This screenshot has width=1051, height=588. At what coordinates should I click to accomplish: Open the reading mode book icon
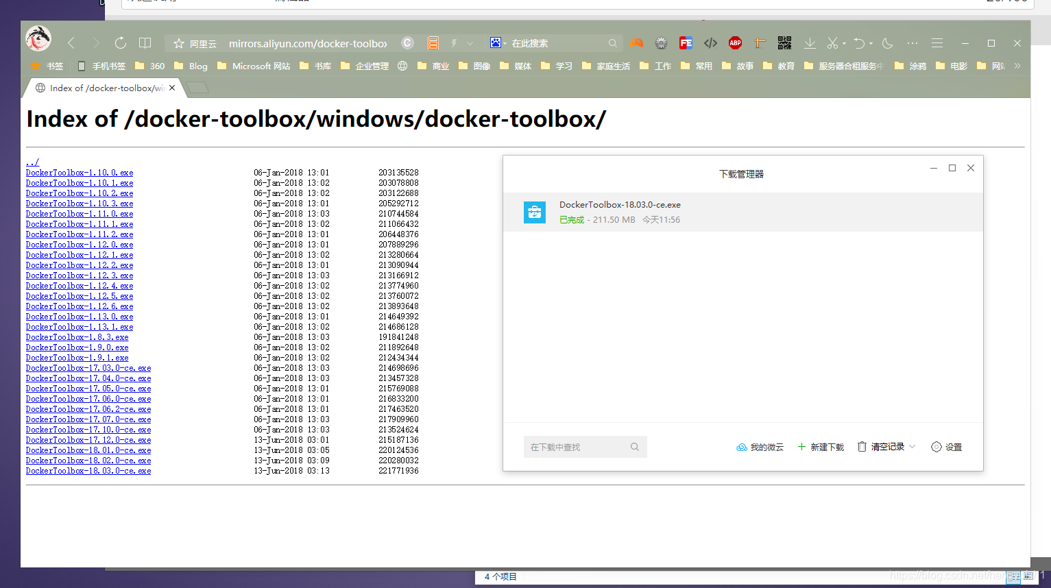pyautogui.click(x=145, y=43)
